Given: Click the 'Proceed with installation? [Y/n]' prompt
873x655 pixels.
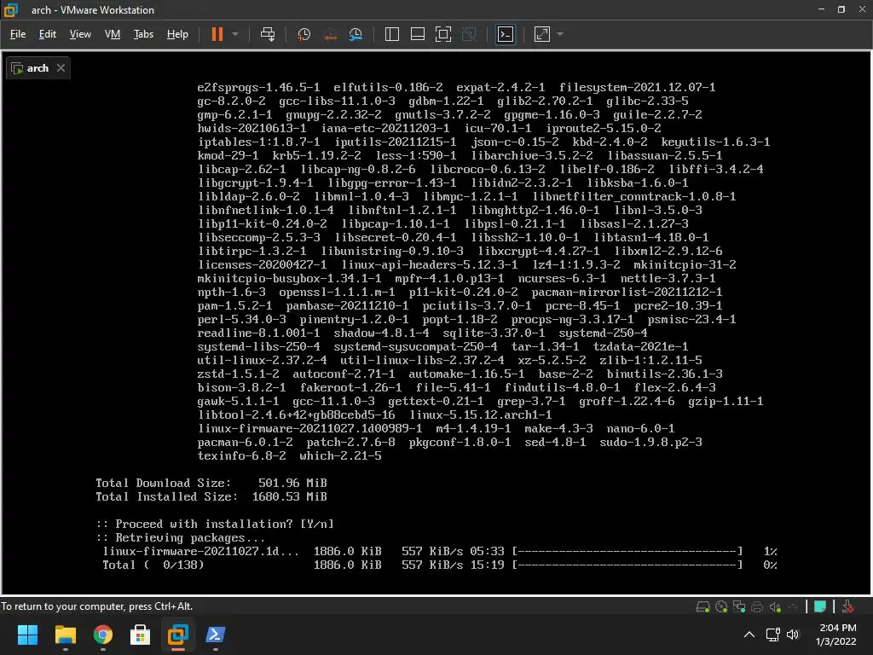Looking at the screenshot, I should tap(215, 525).
